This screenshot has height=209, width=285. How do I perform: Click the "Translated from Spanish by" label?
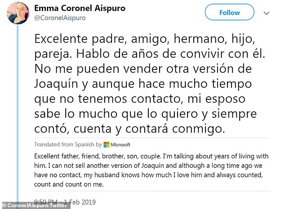pyautogui.click(x=67, y=145)
